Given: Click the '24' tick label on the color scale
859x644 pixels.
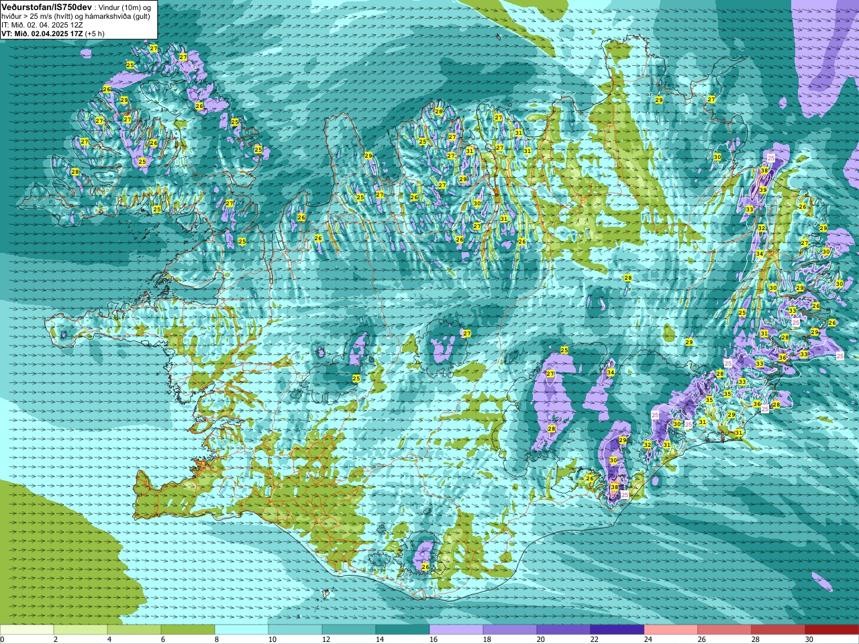Looking at the screenshot, I should (x=648, y=639).
